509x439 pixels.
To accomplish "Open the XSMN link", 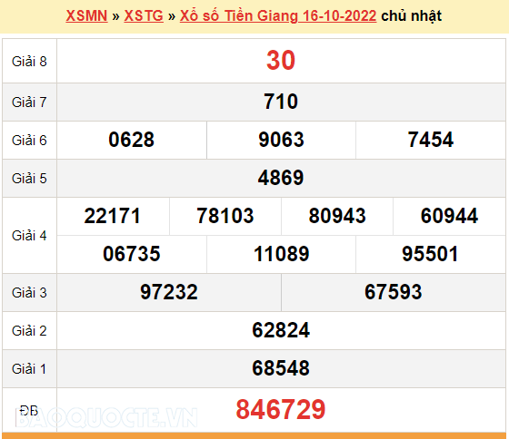I will click(x=86, y=16).
